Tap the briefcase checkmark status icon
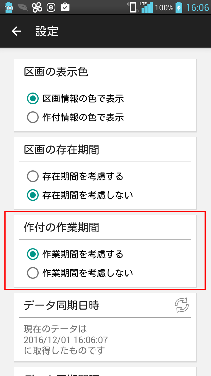 pyautogui.click(x=65, y=7)
